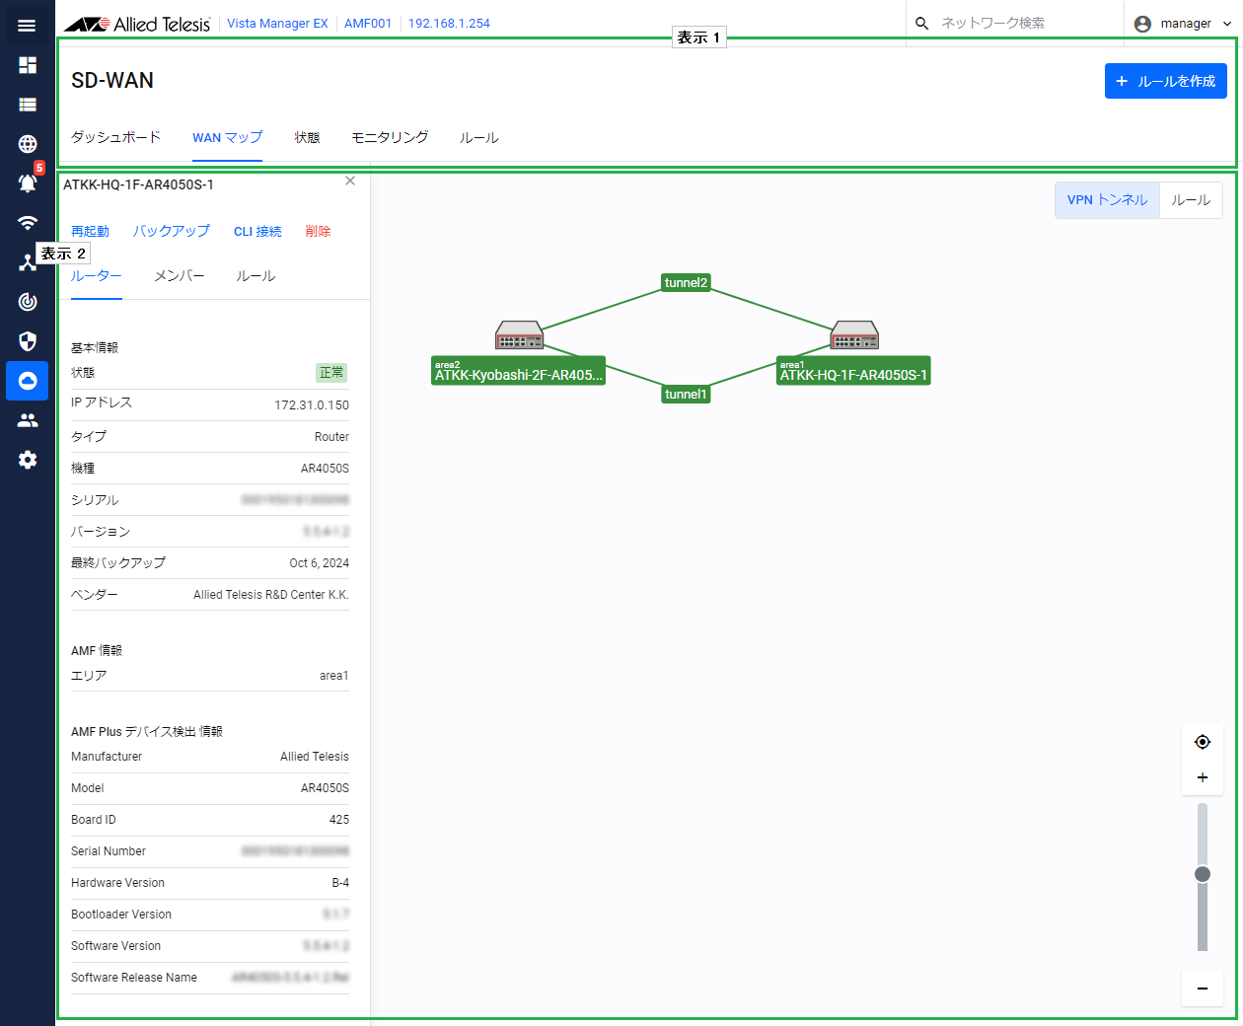Open the settings gear in sidebar

pyautogui.click(x=28, y=460)
